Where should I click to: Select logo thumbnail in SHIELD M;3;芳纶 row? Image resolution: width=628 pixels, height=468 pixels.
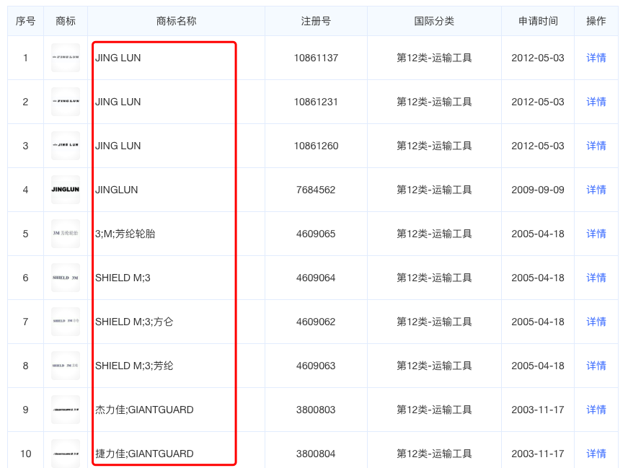tap(66, 366)
